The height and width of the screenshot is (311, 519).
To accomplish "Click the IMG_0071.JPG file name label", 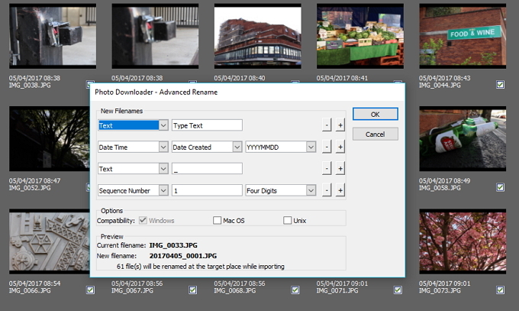I will click(x=337, y=291).
